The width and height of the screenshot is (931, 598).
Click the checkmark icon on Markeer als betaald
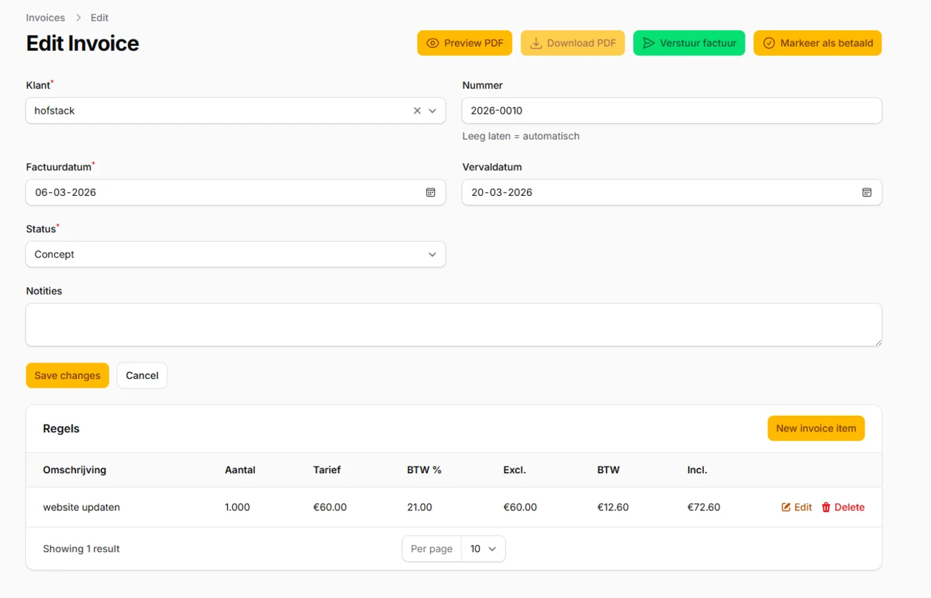(769, 42)
